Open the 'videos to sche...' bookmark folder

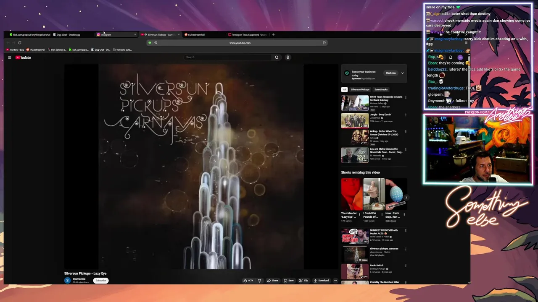123,49
